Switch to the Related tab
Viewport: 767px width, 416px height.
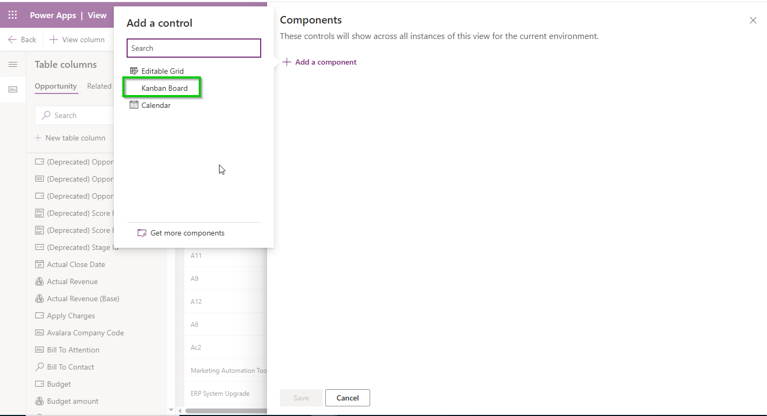[99, 86]
